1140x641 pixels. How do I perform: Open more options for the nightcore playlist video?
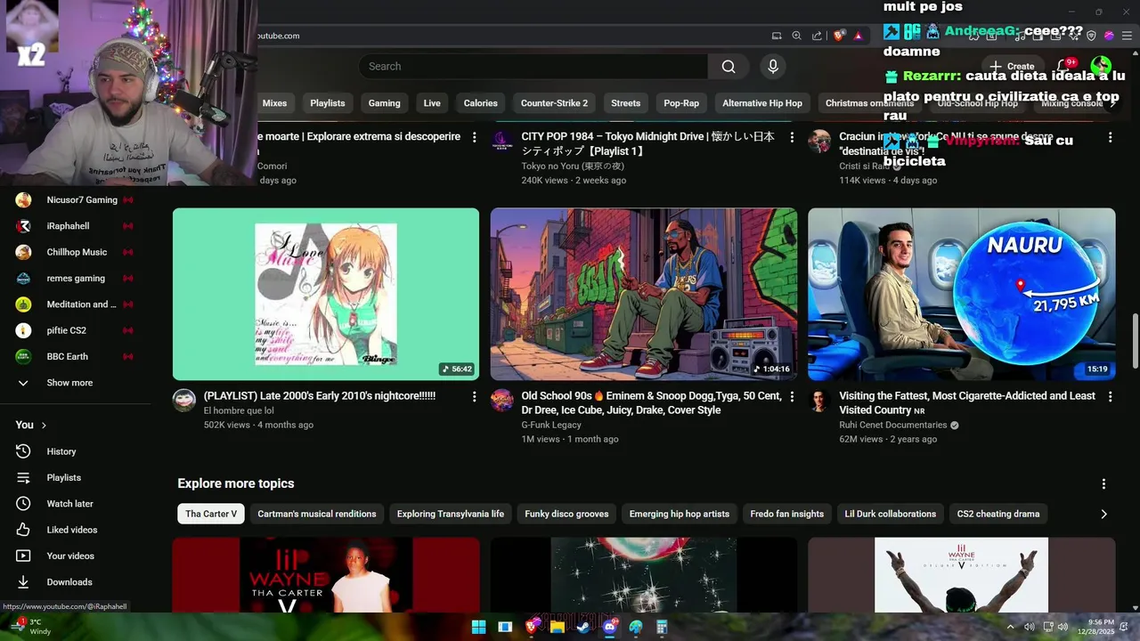474,396
